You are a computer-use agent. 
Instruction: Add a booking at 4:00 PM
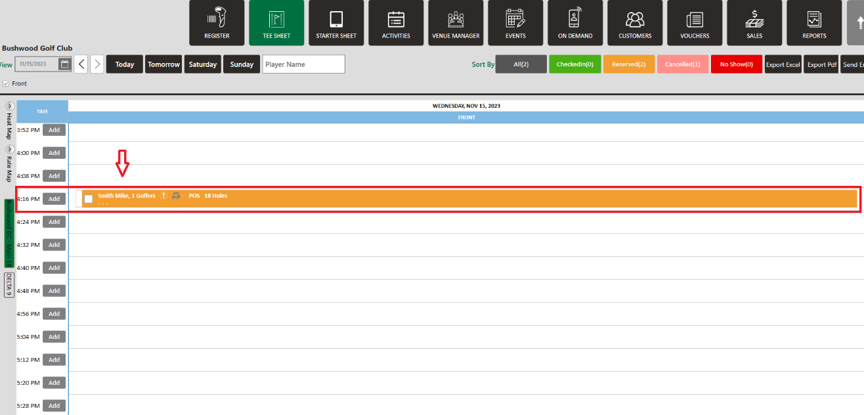(x=54, y=153)
